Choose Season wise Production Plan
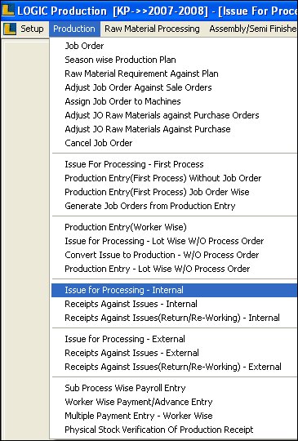The height and width of the screenshot is (441, 298). [120, 60]
